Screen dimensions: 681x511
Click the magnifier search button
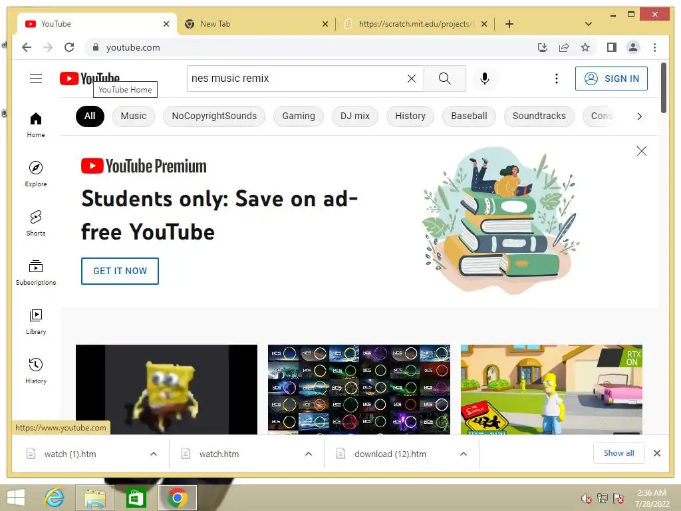(444, 79)
